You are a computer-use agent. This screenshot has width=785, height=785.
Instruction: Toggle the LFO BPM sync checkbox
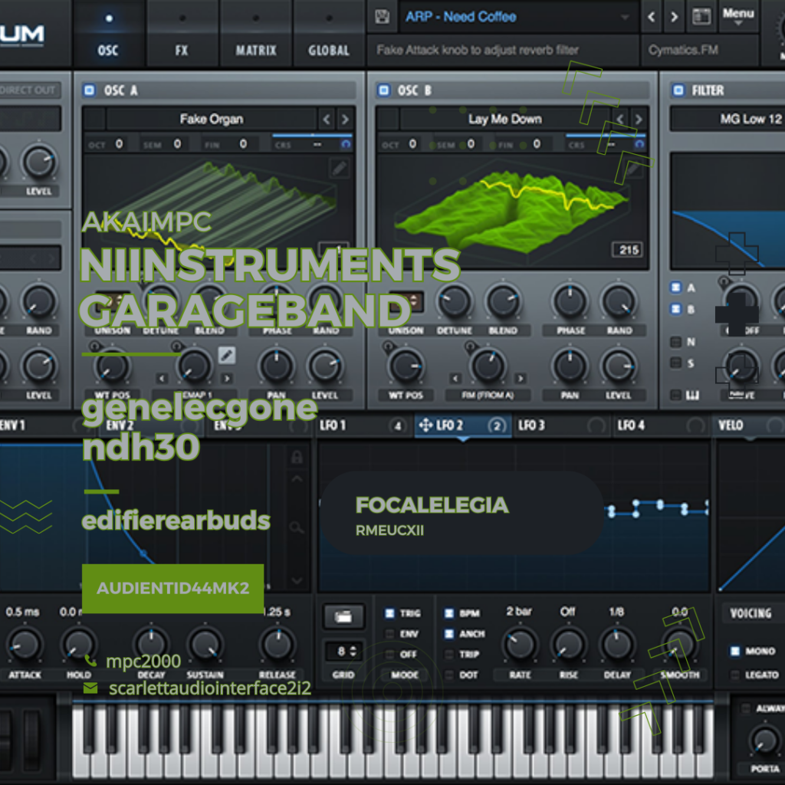449,613
